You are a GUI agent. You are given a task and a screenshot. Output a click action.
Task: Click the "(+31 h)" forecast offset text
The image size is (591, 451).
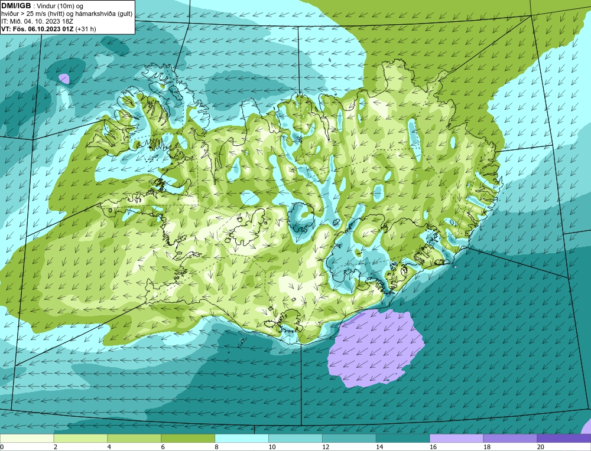[86, 28]
